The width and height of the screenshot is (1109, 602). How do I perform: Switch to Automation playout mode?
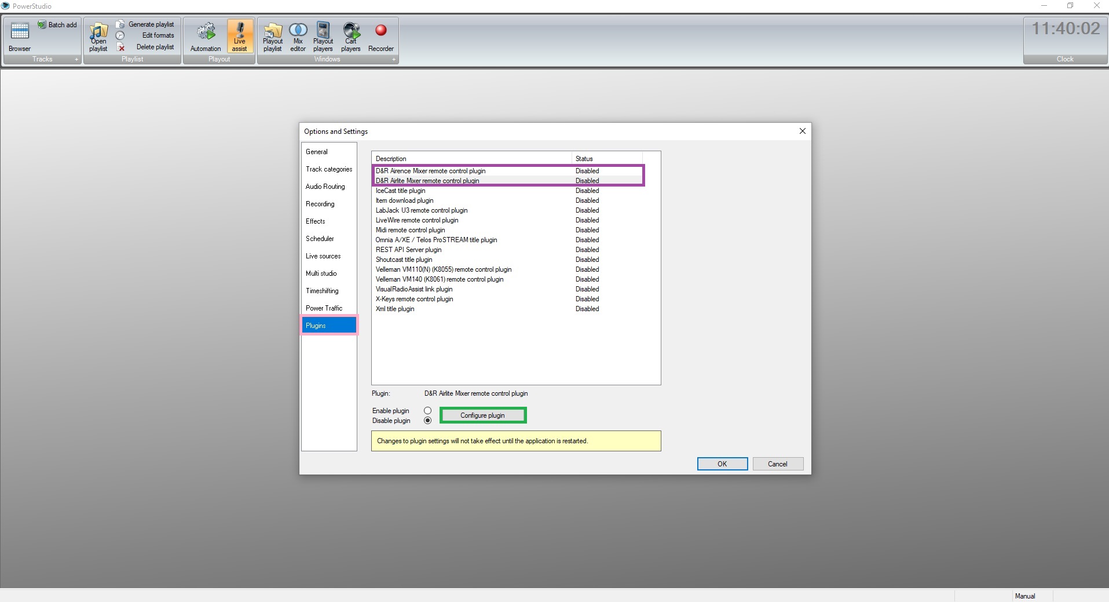tap(206, 37)
